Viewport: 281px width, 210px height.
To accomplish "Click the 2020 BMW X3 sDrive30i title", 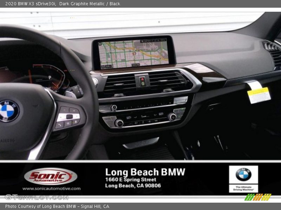I will pos(31,4).
